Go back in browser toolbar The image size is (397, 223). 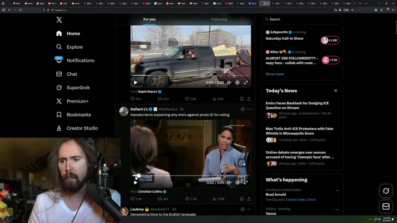point(9,10)
